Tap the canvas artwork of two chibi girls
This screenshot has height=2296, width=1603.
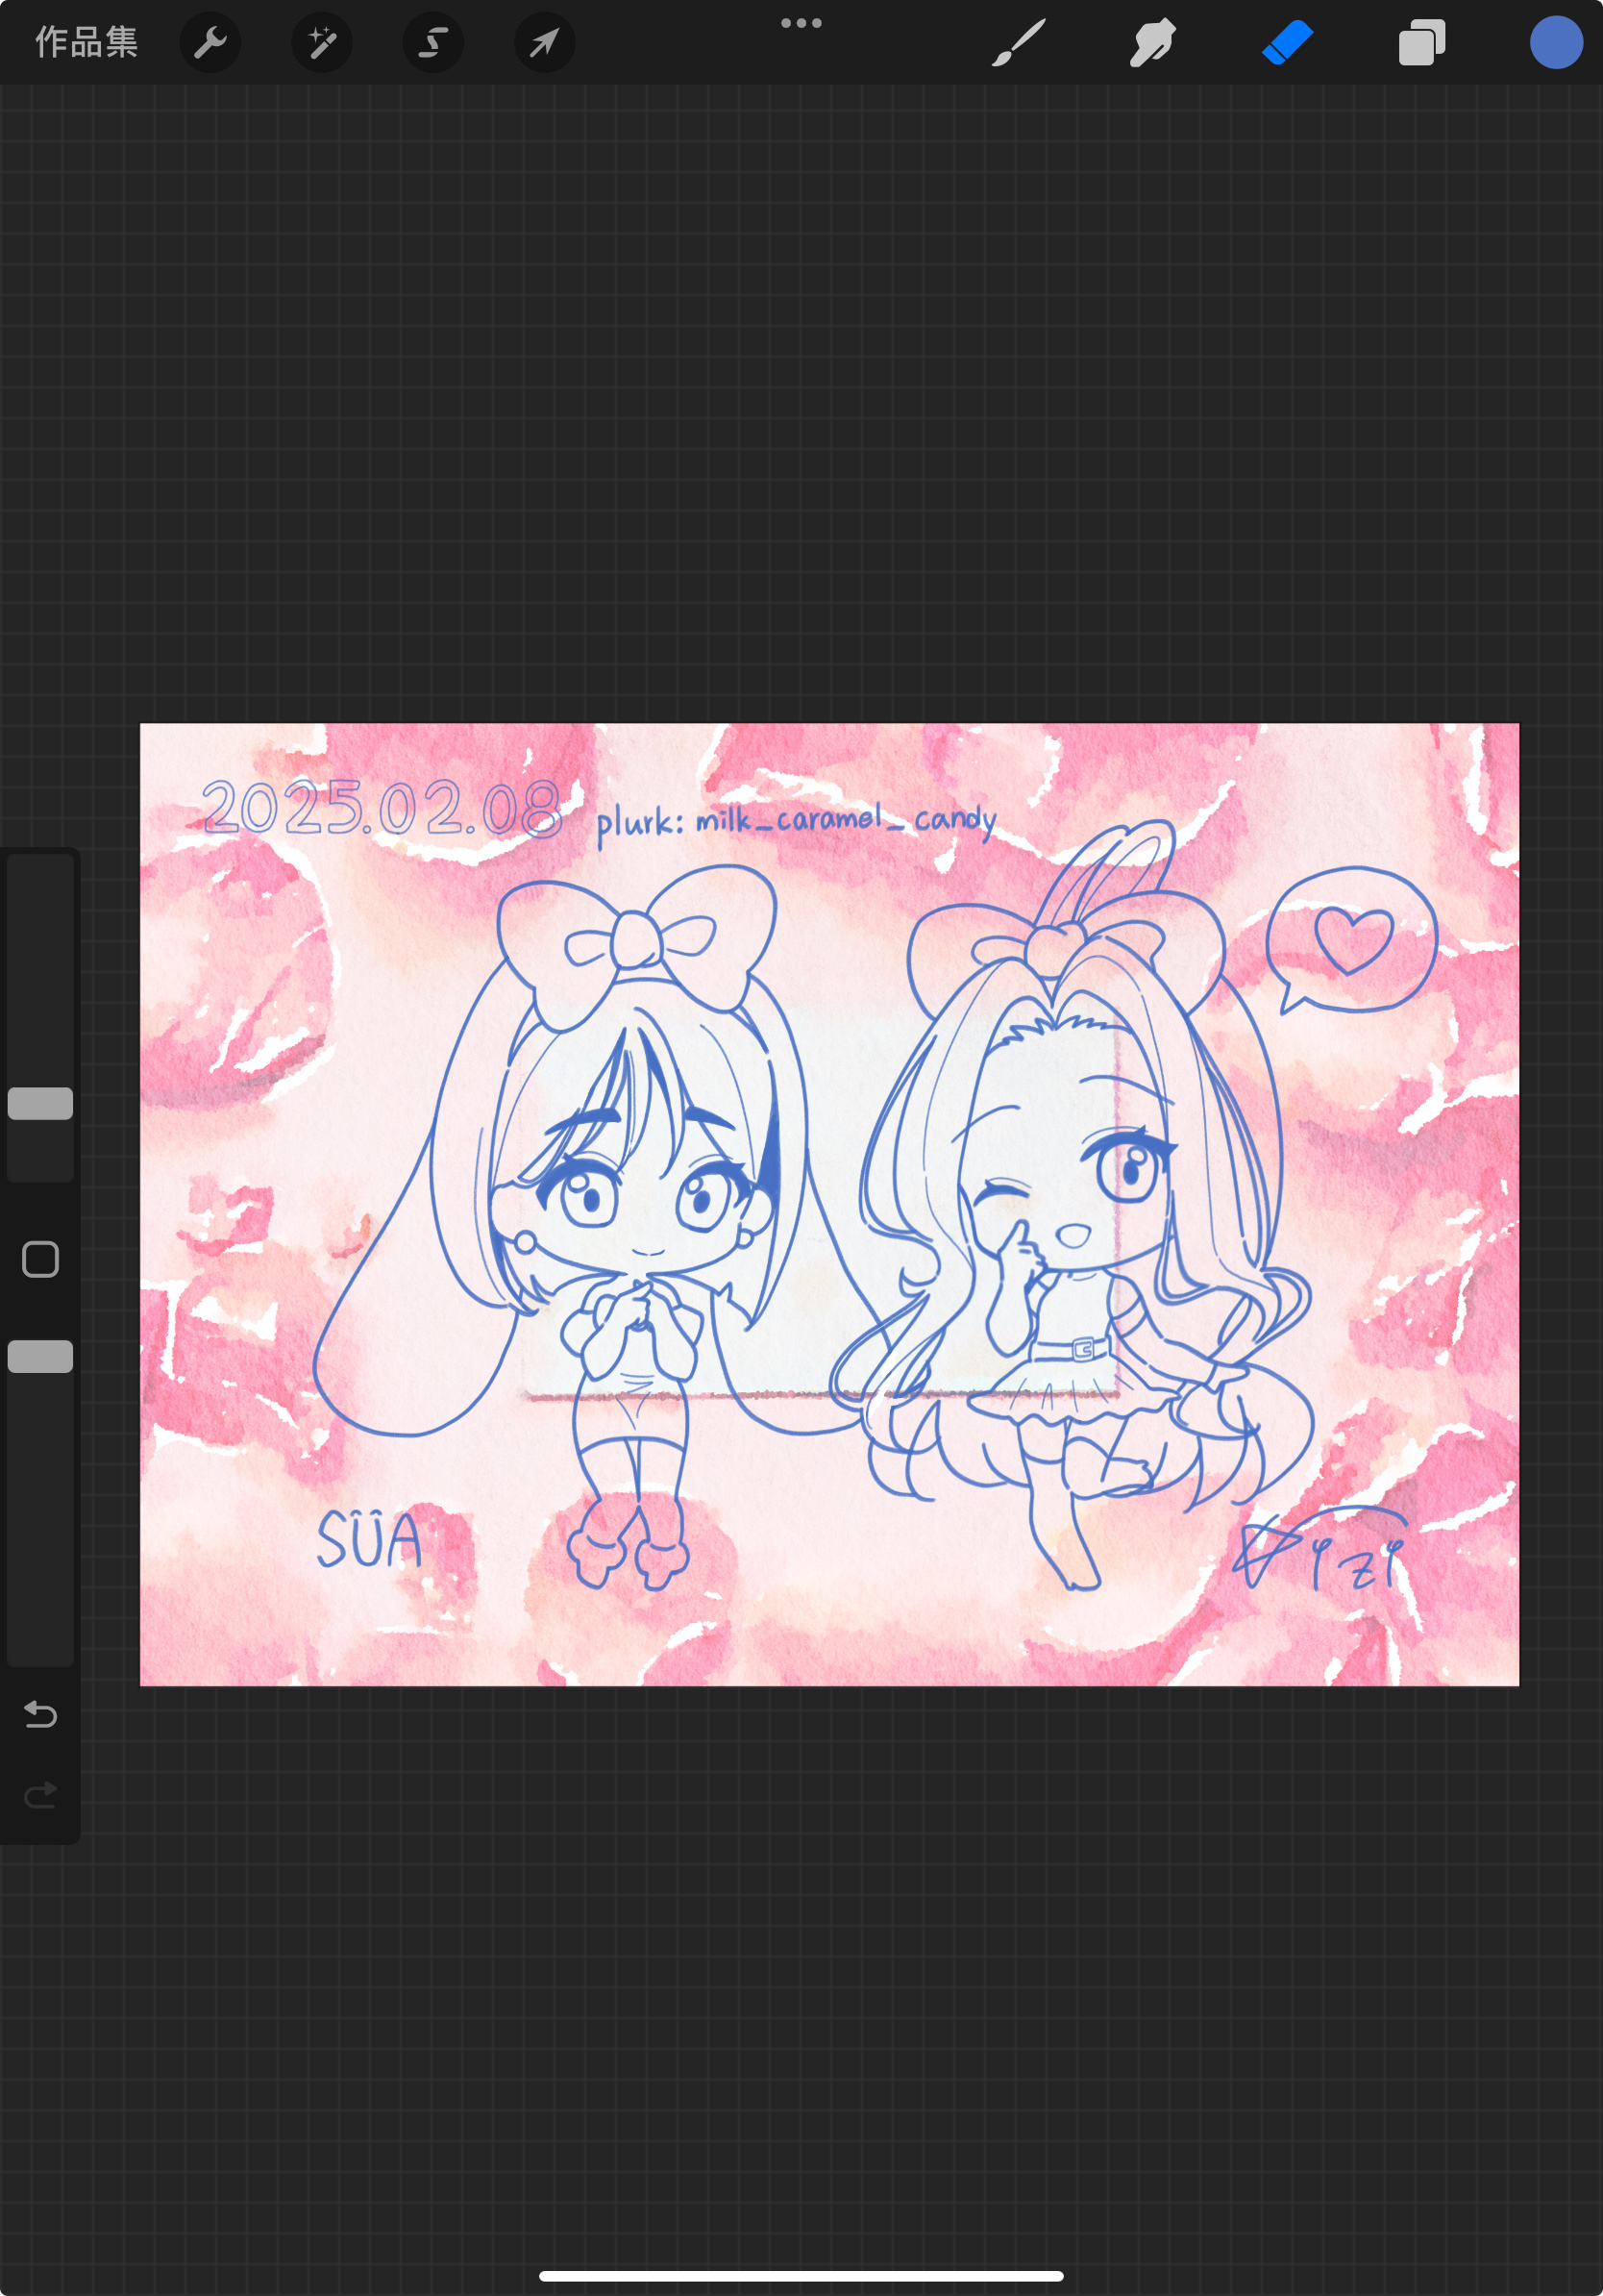click(829, 1205)
